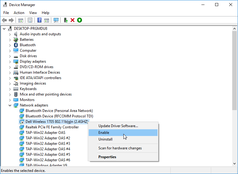238x174 pixels.
Task: Select TAP-Win32 Adapter OAS #3 device
Action: [48, 144]
